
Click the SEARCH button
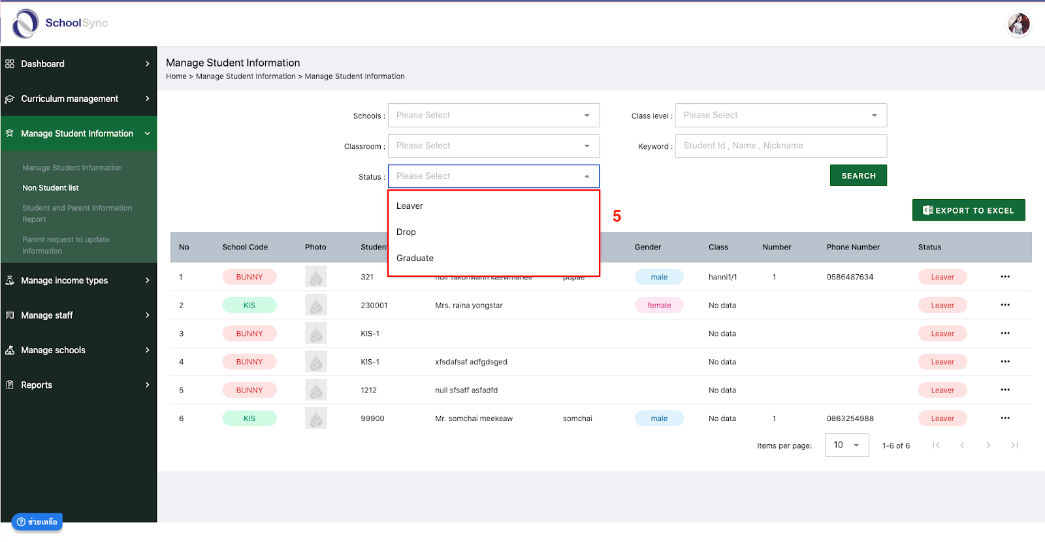point(858,176)
